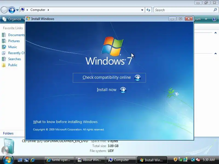Click the Organize toolbar icon

4,19
